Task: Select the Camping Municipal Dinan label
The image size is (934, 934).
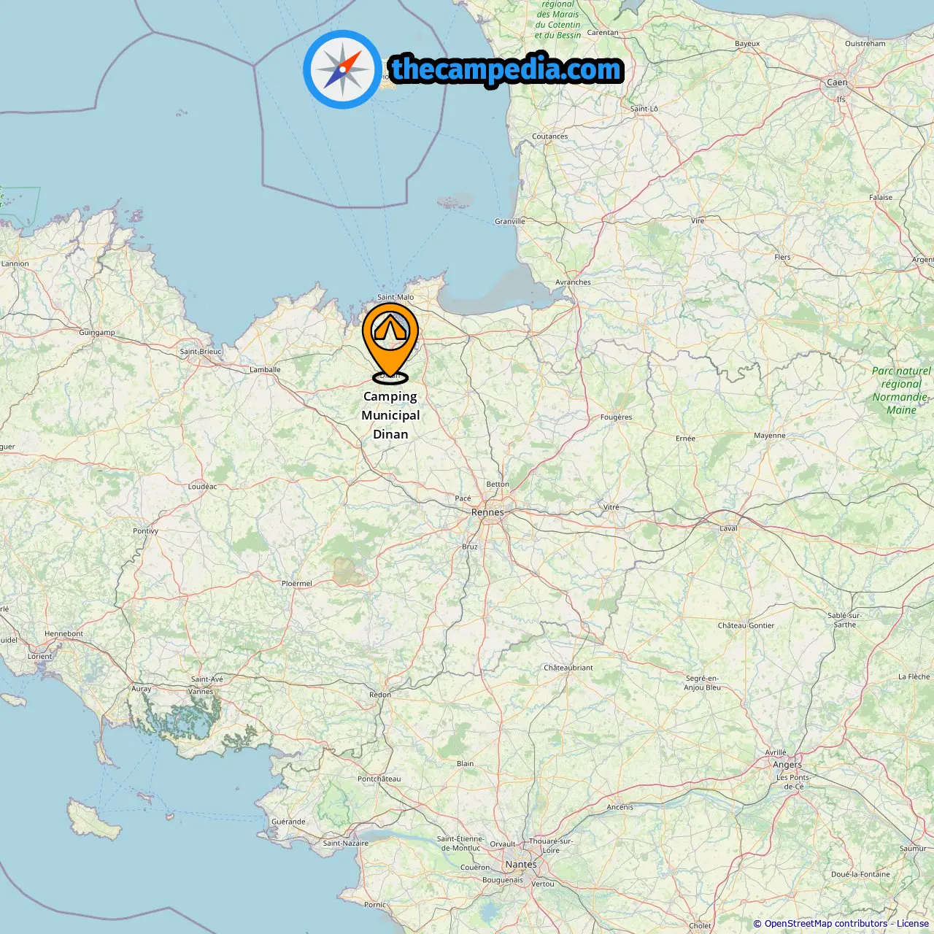Action: coord(390,415)
